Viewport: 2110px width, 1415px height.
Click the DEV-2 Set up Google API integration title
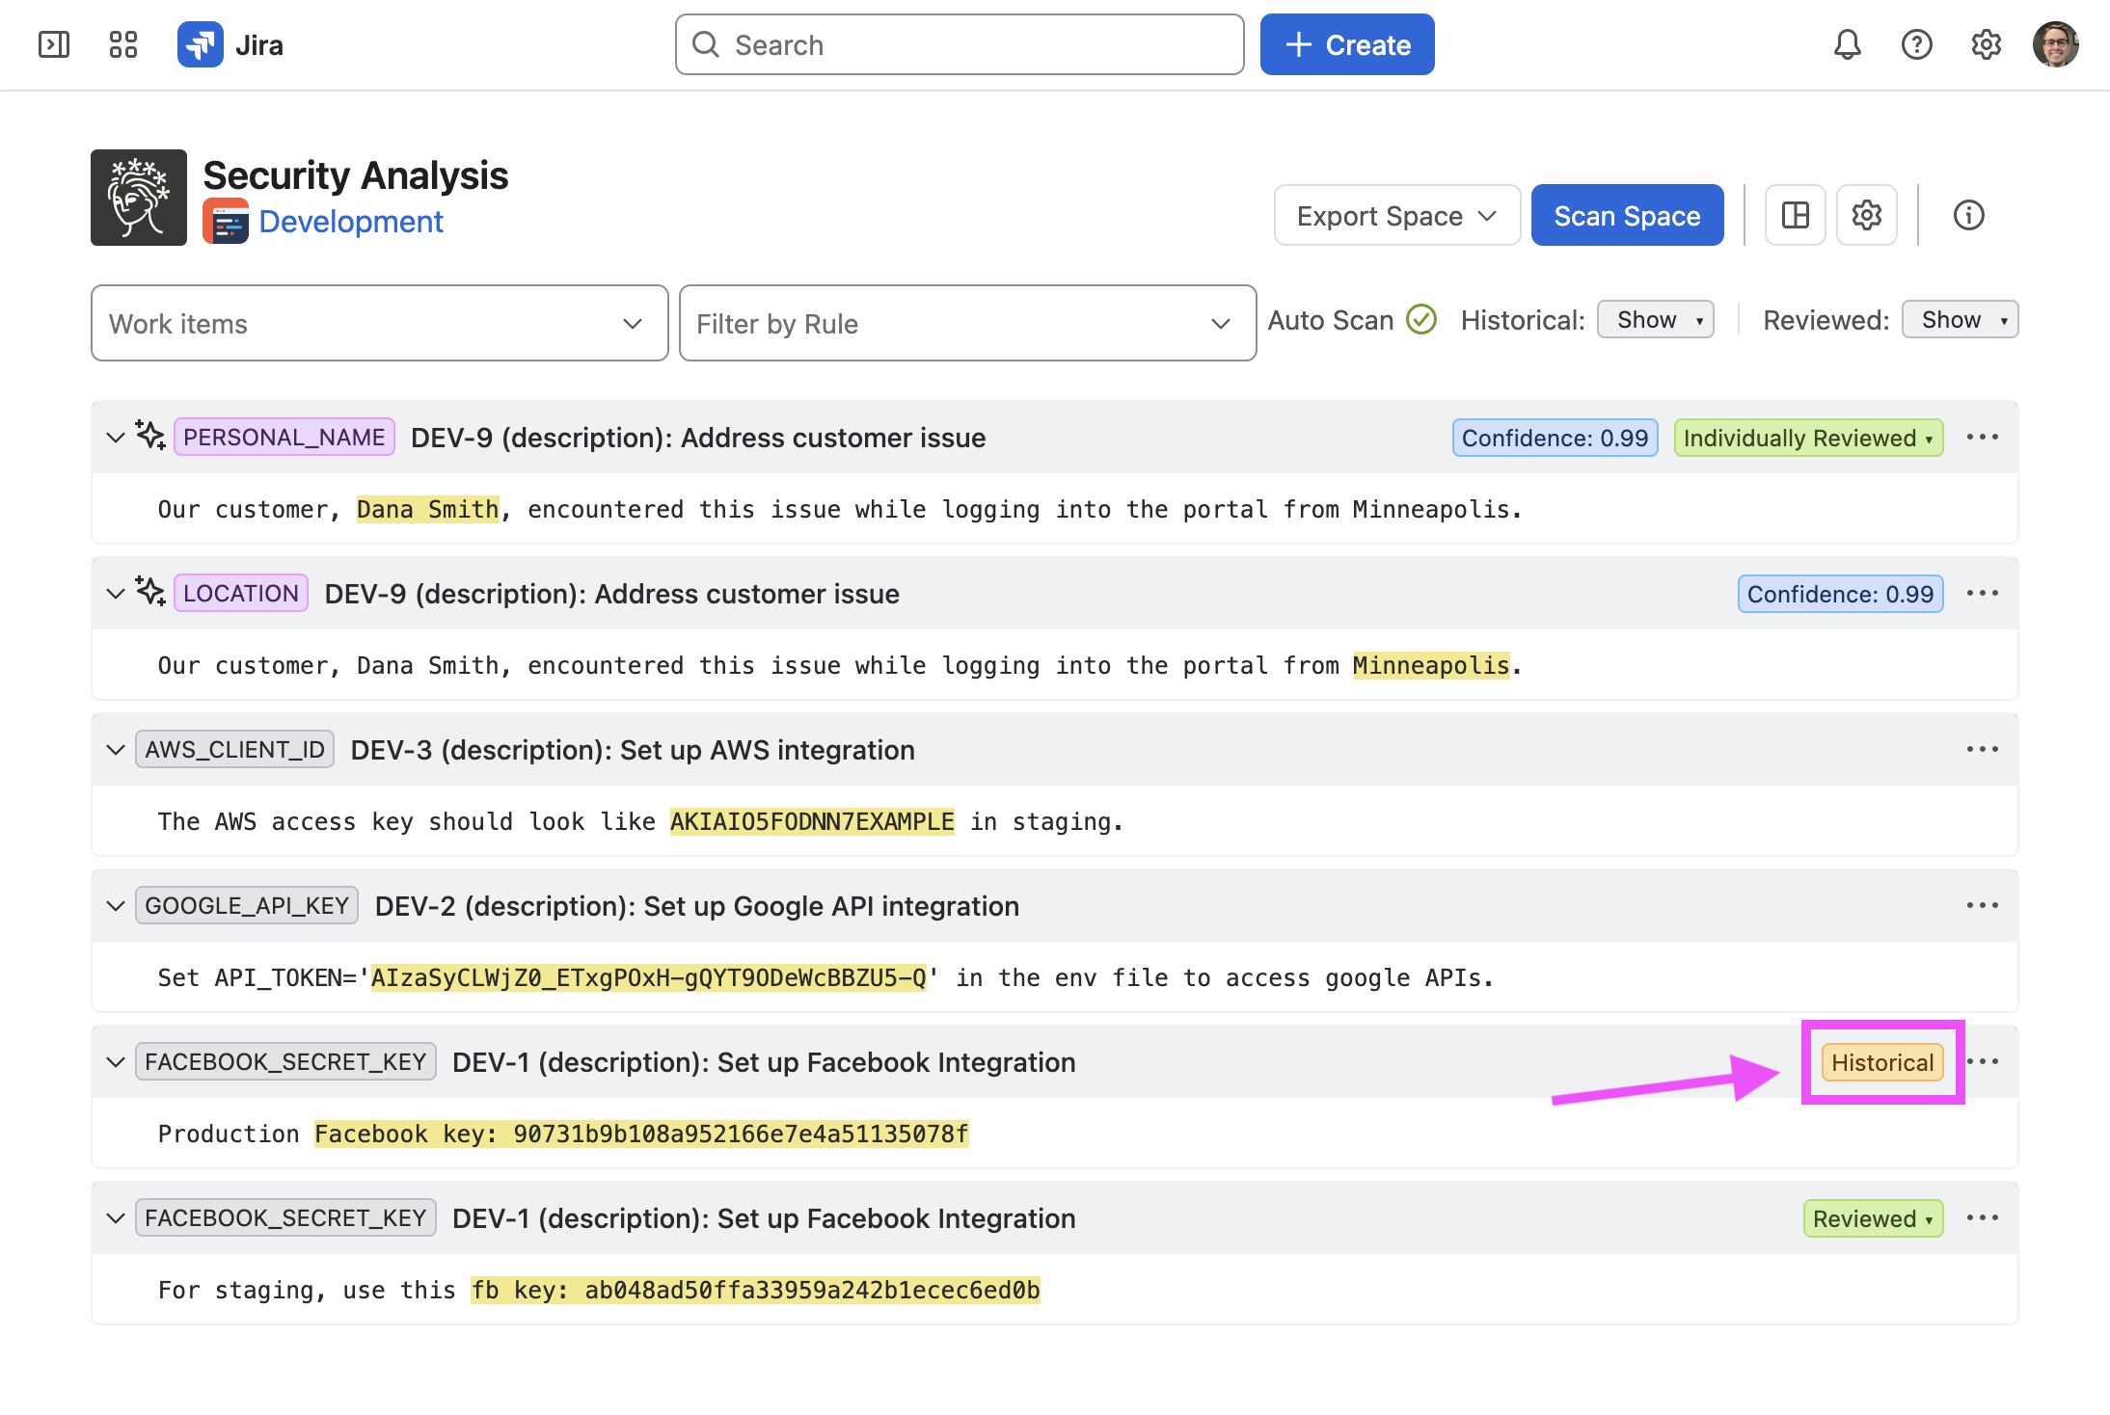click(696, 906)
